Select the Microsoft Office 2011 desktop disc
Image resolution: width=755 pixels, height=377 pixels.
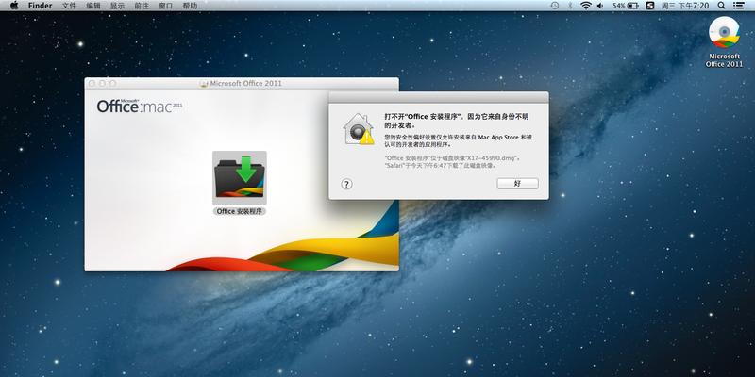(x=724, y=32)
